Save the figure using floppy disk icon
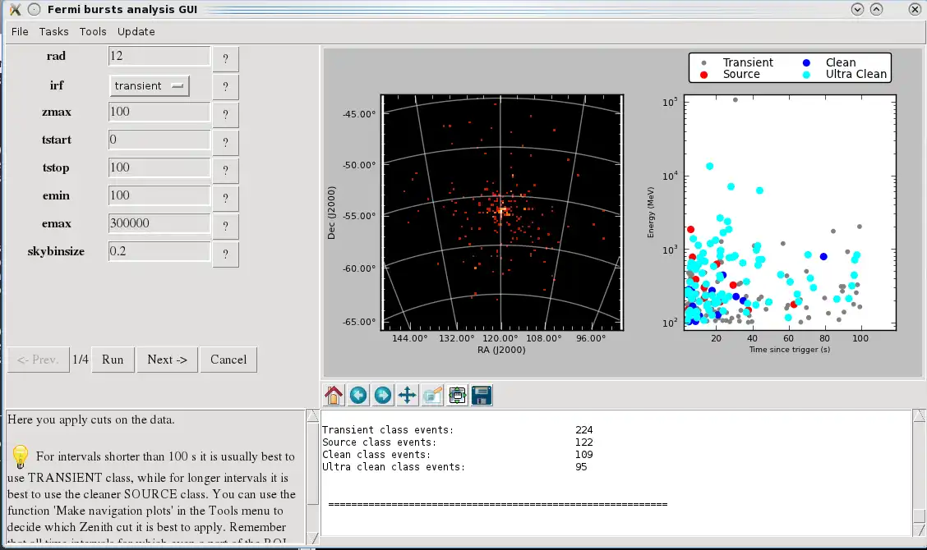 pyautogui.click(x=482, y=396)
